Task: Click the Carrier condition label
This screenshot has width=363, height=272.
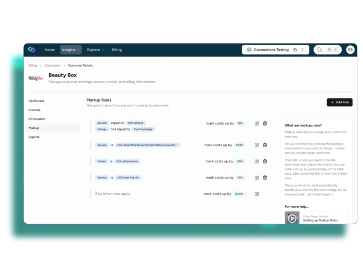Action: click(x=102, y=161)
